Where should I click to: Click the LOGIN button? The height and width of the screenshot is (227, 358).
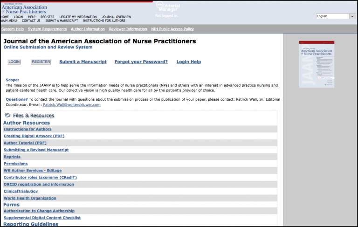[14, 62]
